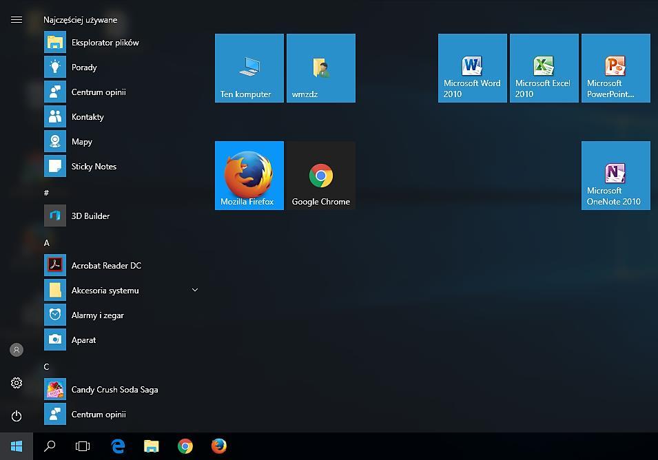This screenshot has width=658, height=460.
Task: Open File Explorer from the taskbar
Action: [152, 446]
